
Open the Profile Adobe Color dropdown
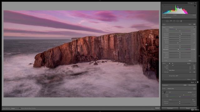coord(171,88)
